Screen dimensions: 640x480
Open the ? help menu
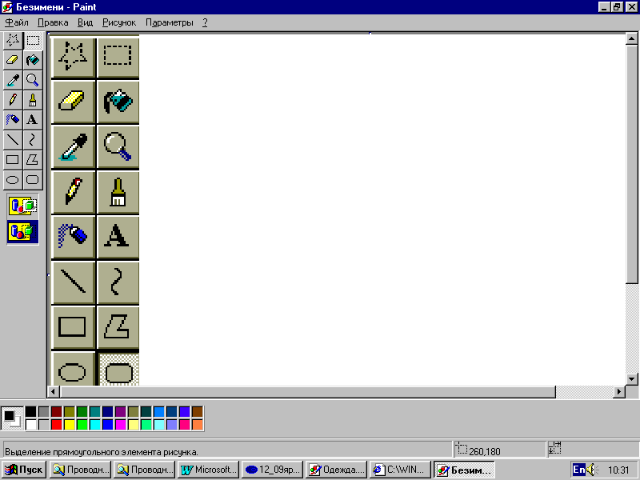click(205, 22)
